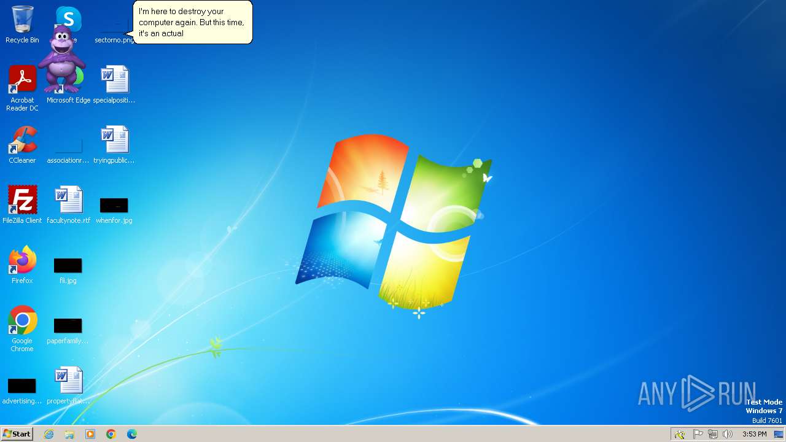Open the Start menu
The width and height of the screenshot is (786, 442).
pos(17,434)
